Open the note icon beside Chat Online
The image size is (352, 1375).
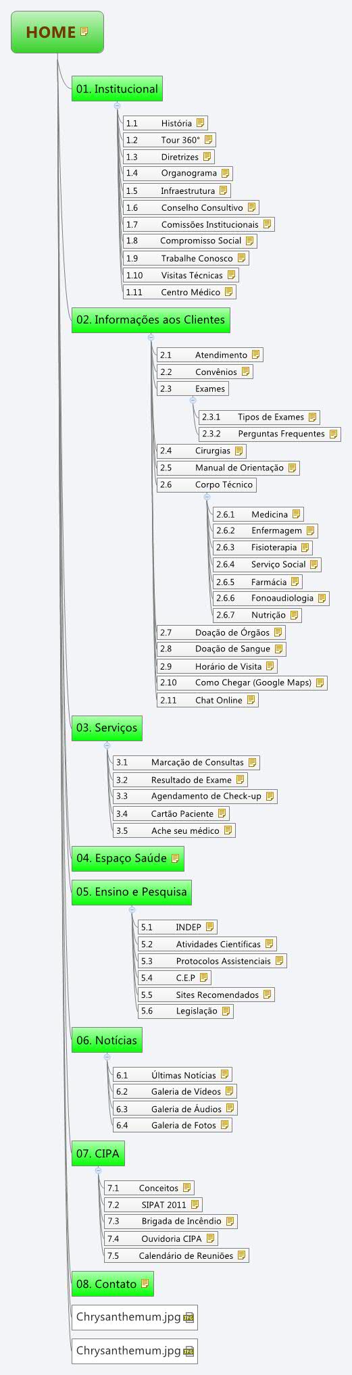coord(251,700)
